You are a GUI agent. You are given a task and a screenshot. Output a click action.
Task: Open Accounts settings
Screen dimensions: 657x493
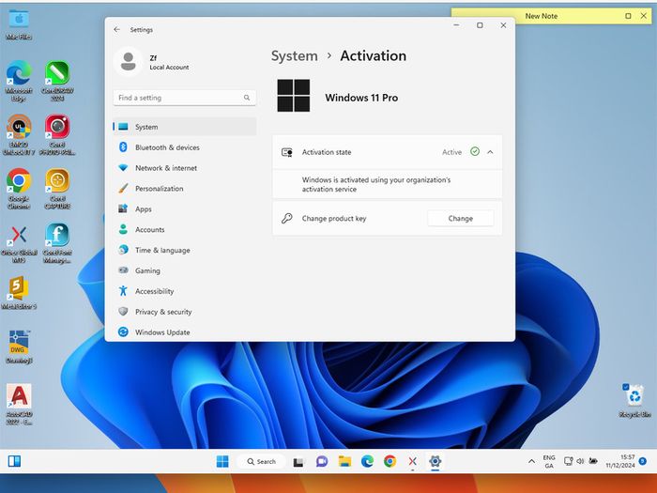coord(185,229)
